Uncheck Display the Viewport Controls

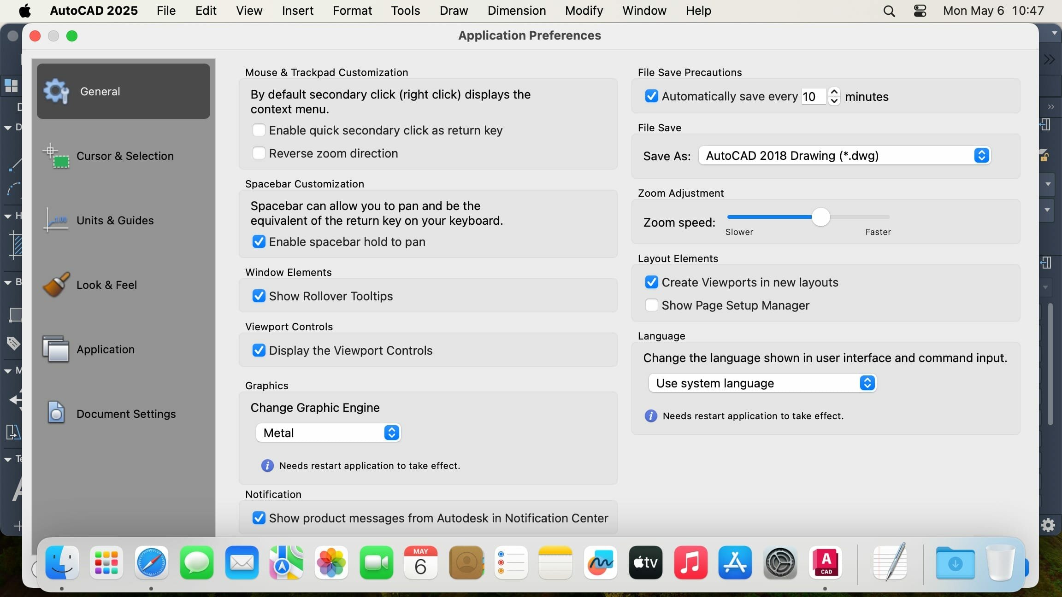pyautogui.click(x=259, y=350)
